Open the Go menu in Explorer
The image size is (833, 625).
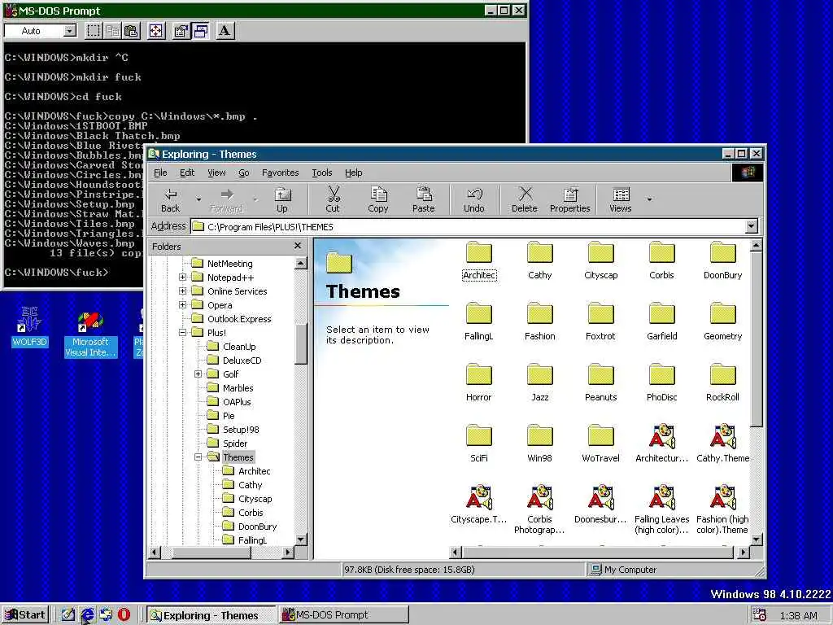pos(244,173)
